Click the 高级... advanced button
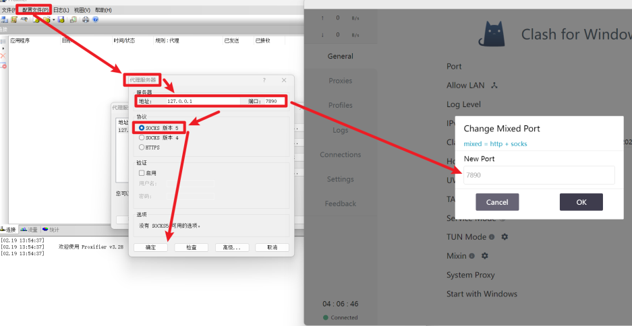The height and width of the screenshot is (326, 632). (x=231, y=247)
